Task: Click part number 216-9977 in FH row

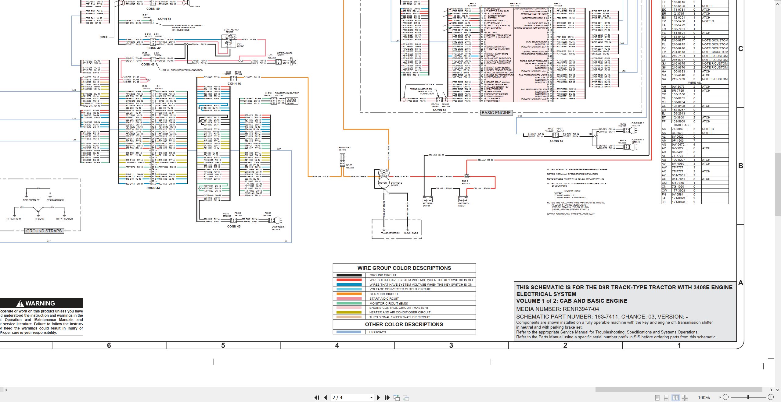Action: click(678, 41)
